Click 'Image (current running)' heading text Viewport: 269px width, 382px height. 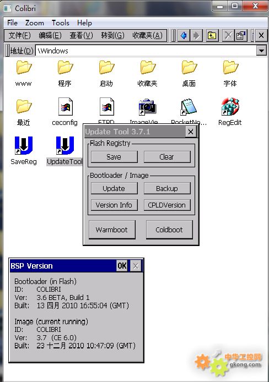point(51,321)
